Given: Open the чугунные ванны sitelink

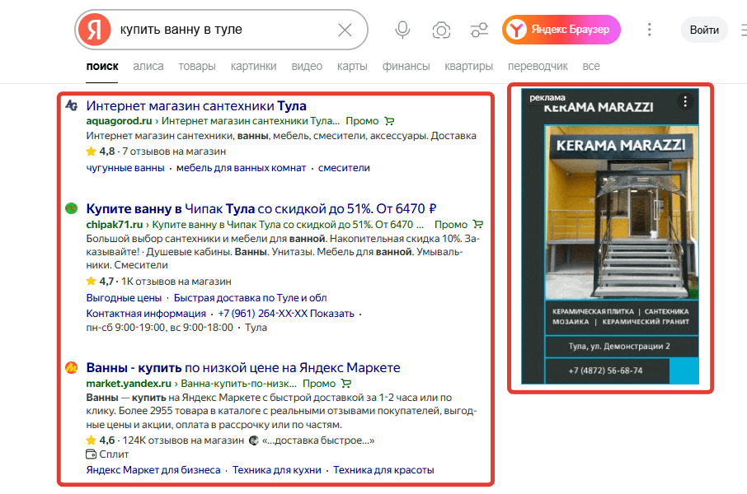Looking at the screenshot, I should click(x=125, y=168).
